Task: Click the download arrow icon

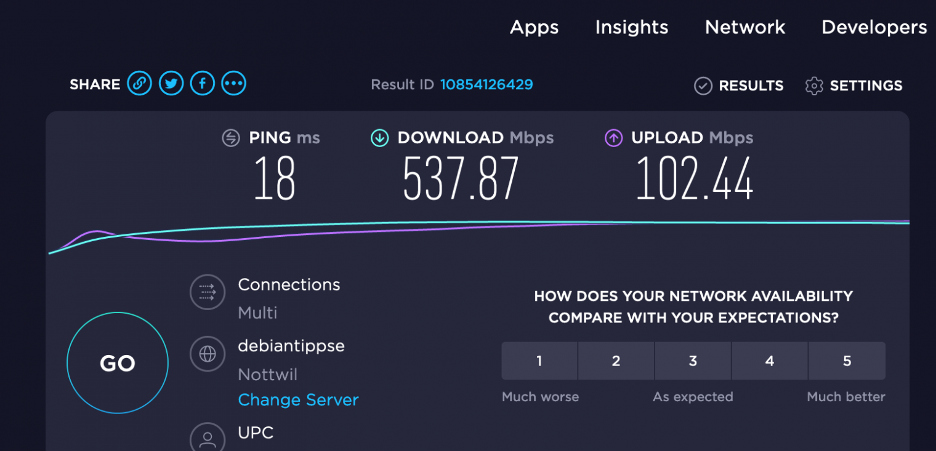Action: (x=379, y=138)
